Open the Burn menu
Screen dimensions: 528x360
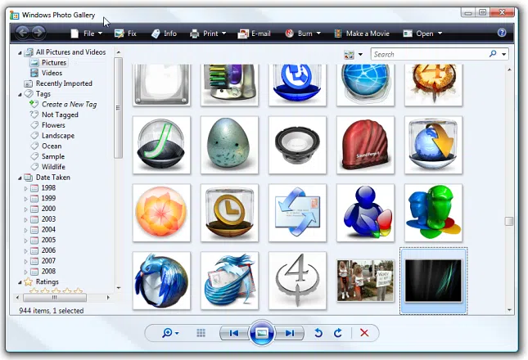tap(303, 34)
